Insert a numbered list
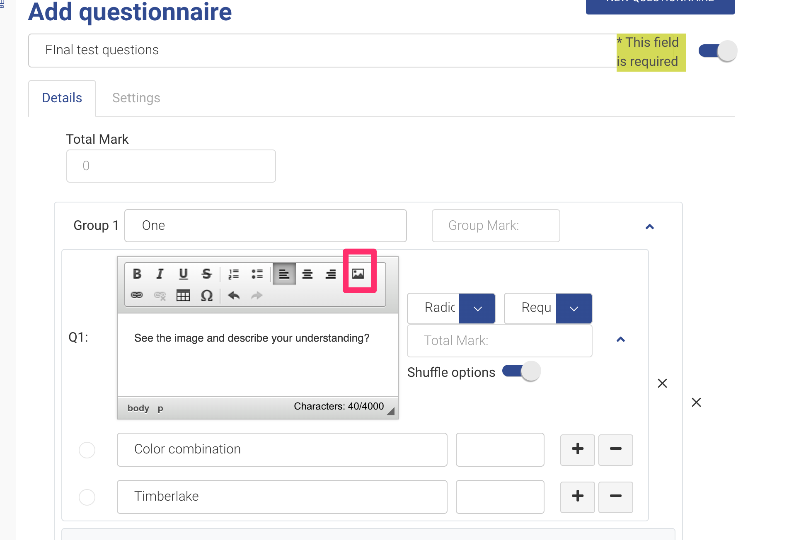Viewport: 789px width, 540px height. (x=234, y=274)
